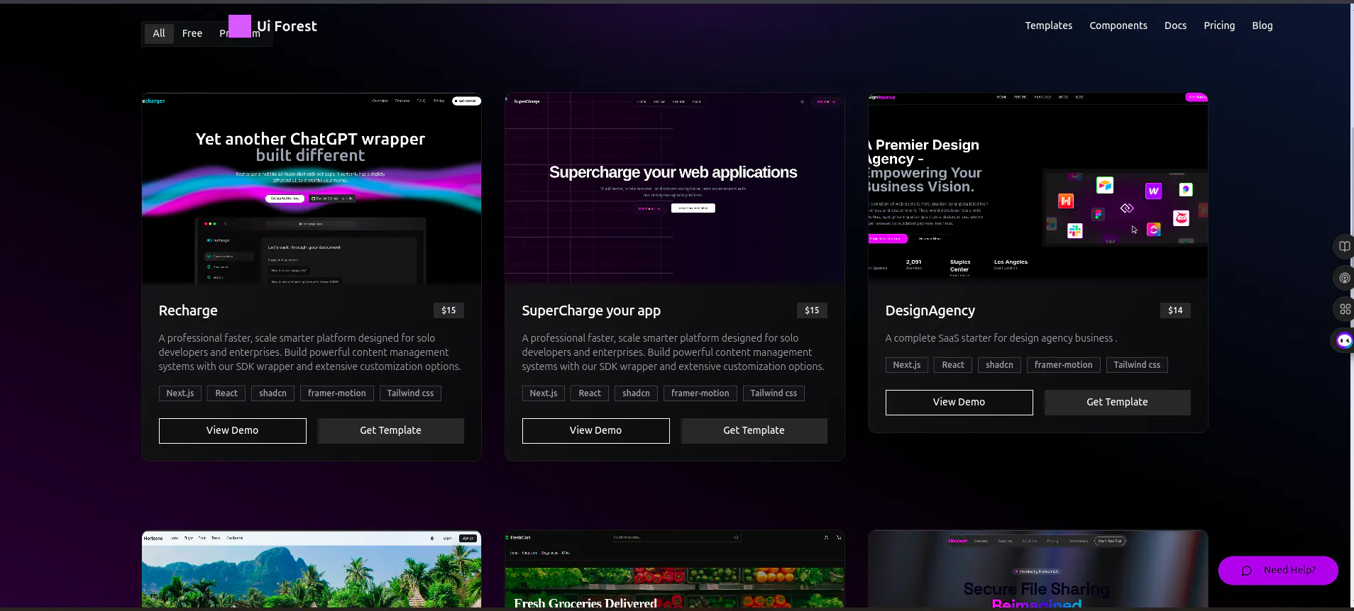
Task: Open the book reader icon in the side toolbar
Action: pos(1344,247)
